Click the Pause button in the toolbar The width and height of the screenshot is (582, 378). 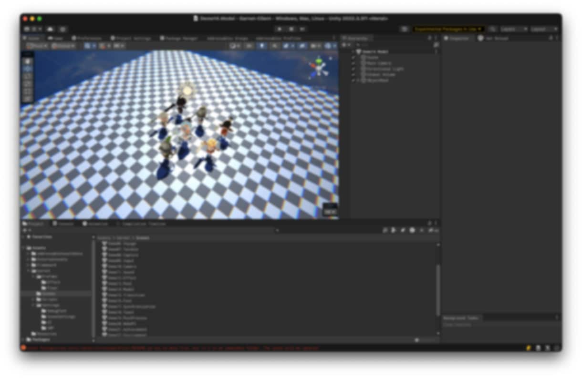[x=291, y=29]
